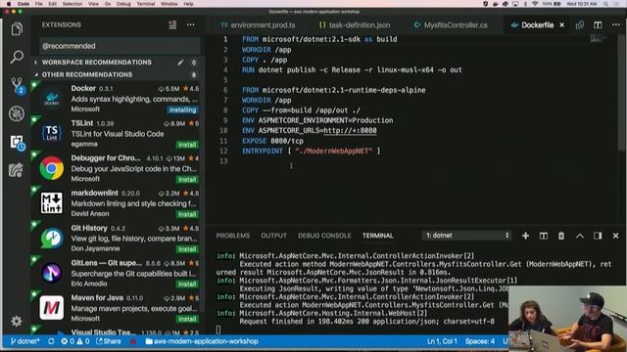627x352 pixels.
Task: Install the GitLens extension
Action: (x=187, y=285)
